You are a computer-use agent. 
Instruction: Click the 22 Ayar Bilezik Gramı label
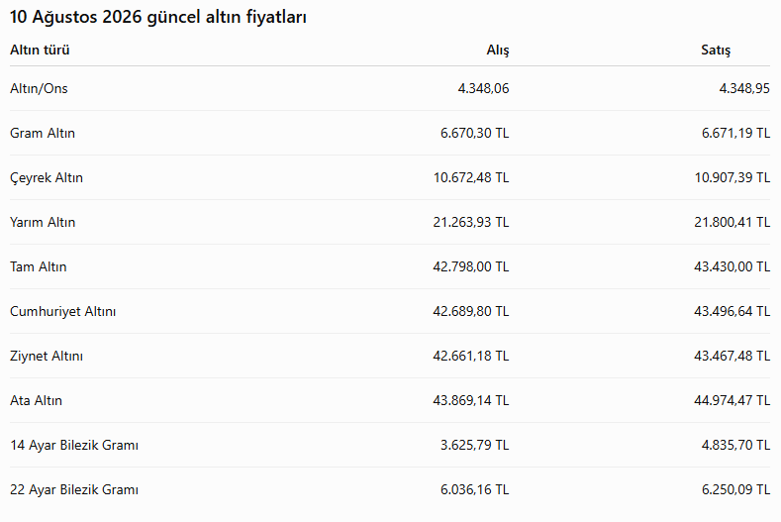coord(74,489)
